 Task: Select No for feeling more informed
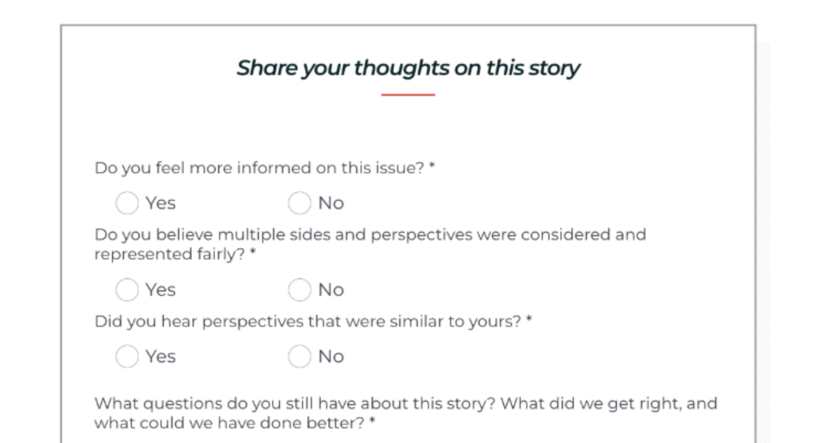coord(299,203)
